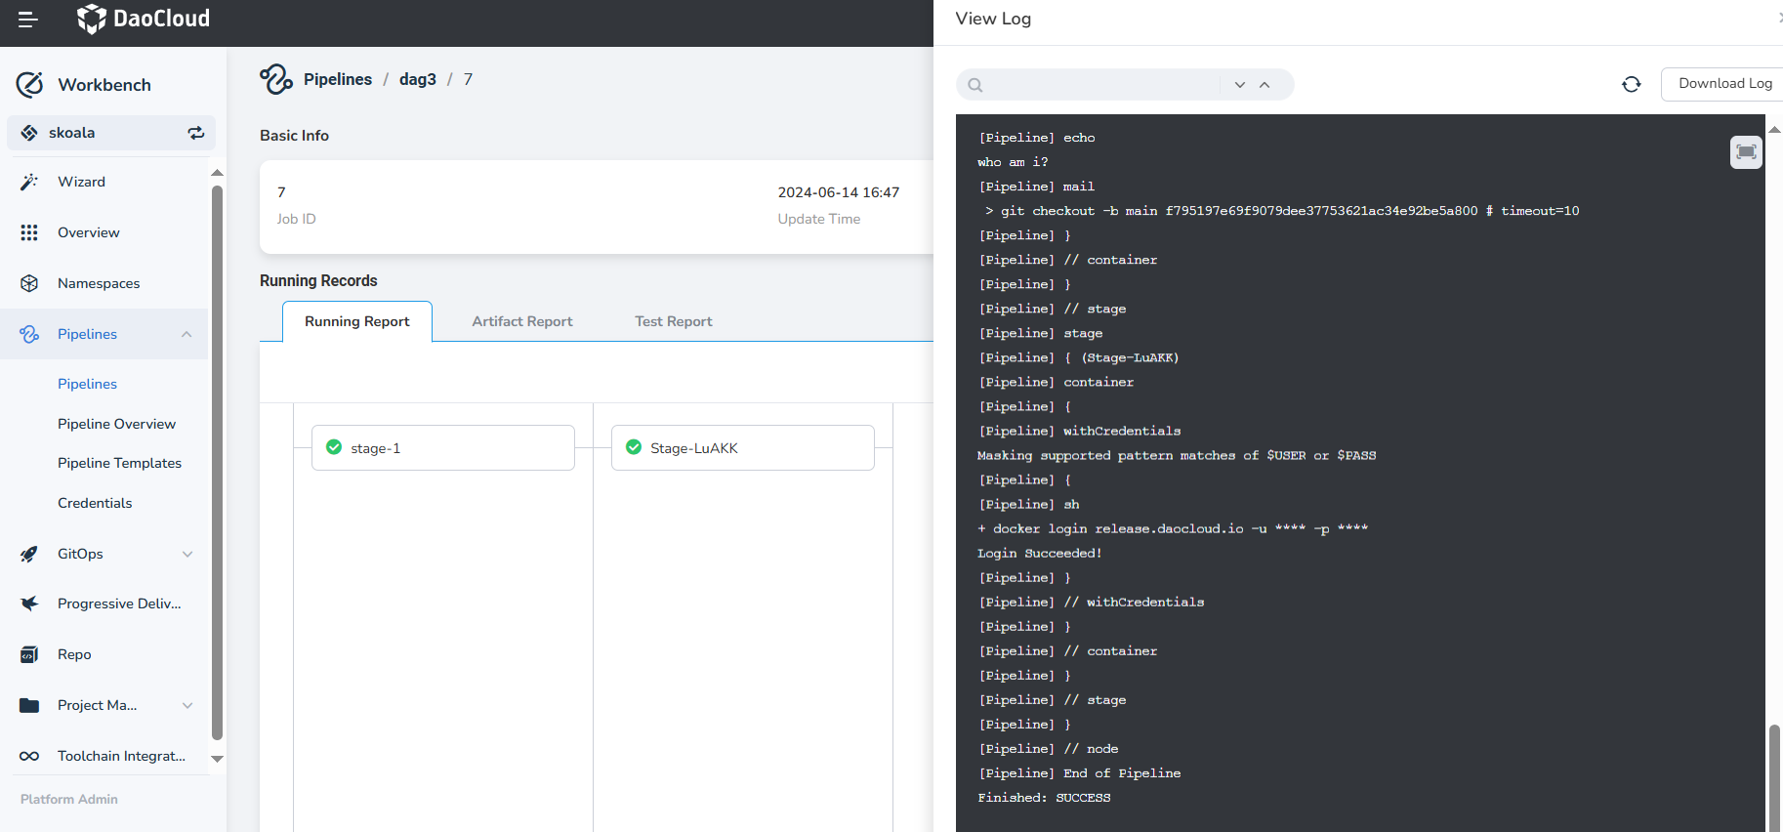Screen dimensions: 1783x832
Task: Click the refresh log icon
Action: [1631, 85]
